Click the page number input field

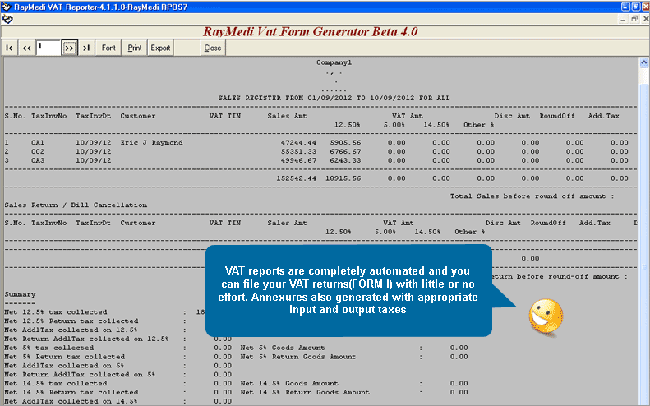click(x=48, y=48)
